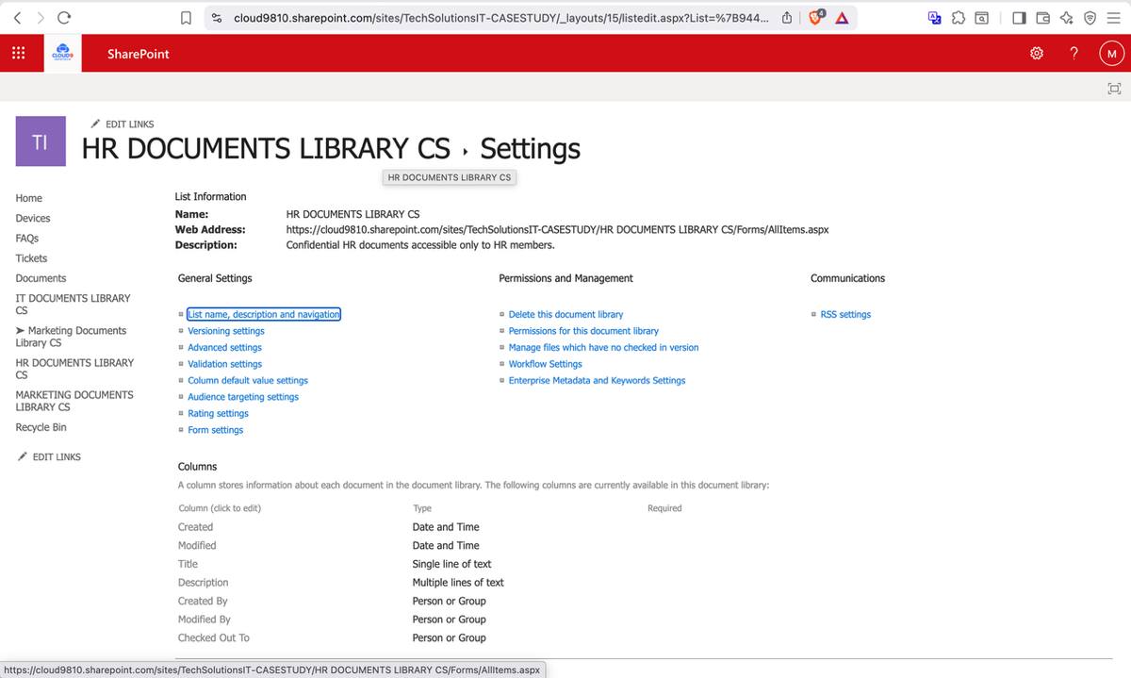This screenshot has height=678, width=1131.
Task: Click Delete this document library
Action: pyautogui.click(x=565, y=314)
